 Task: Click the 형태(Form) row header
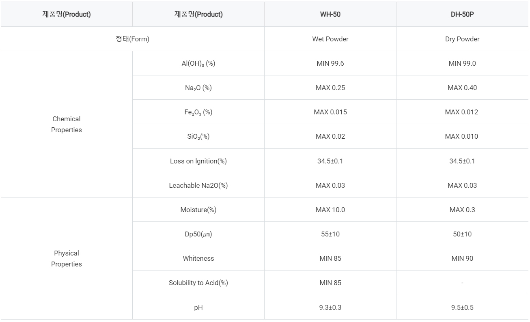tap(132, 39)
